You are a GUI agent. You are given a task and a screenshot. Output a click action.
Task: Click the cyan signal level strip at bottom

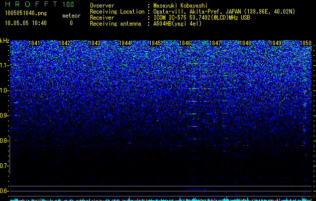tap(161, 199)
